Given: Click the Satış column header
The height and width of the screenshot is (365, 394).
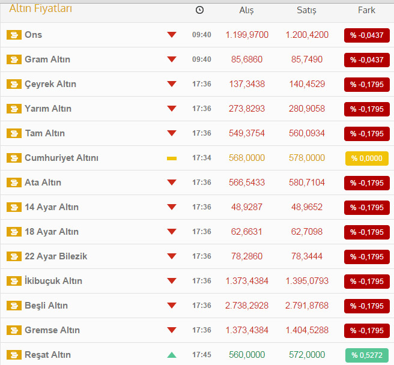Looking at the screenshot, I should (x=306, y=10).
